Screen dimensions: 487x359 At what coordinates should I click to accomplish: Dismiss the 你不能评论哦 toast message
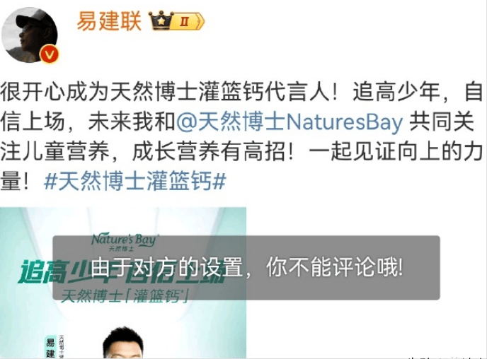[x=246, y=268]
